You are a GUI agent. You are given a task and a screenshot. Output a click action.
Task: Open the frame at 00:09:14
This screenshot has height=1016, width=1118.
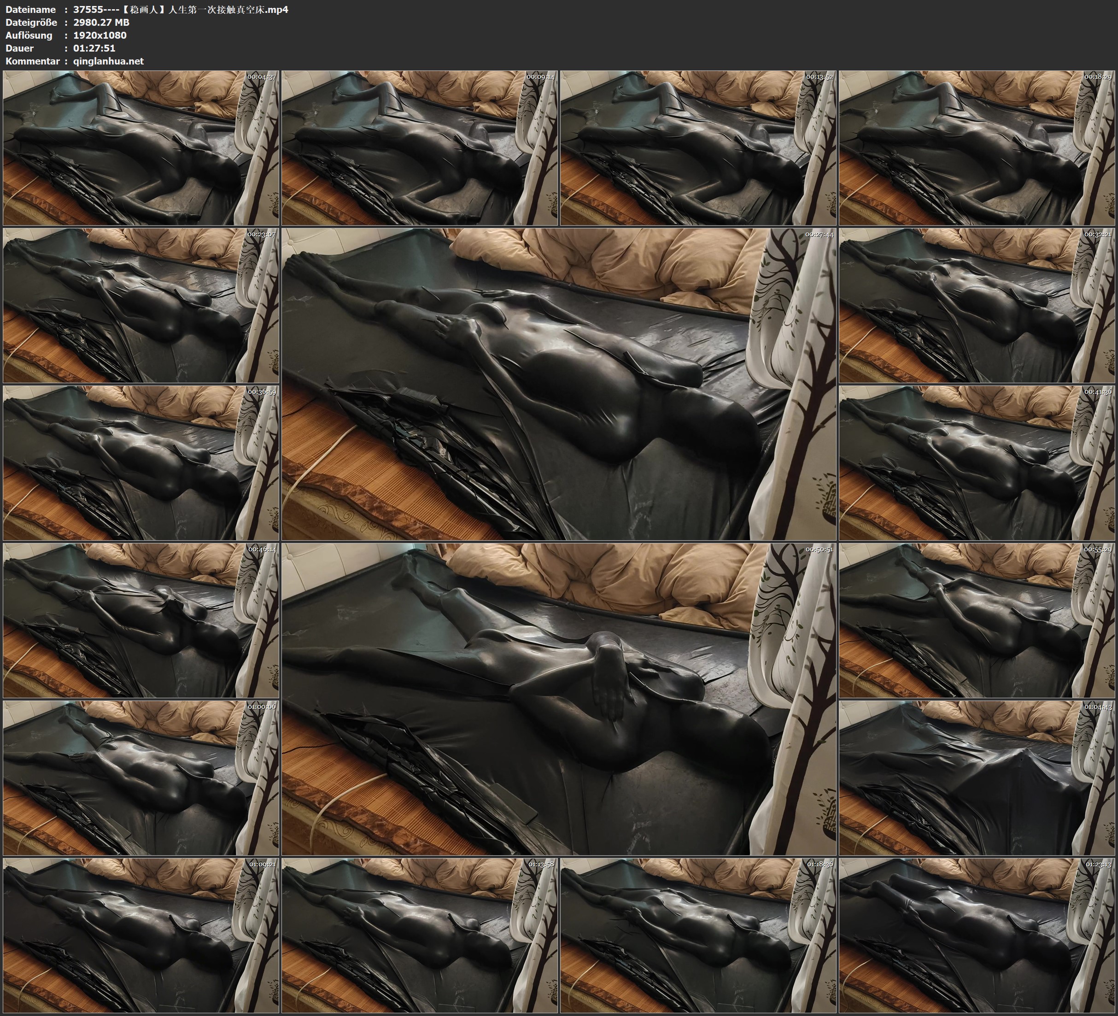pos(419,147)
